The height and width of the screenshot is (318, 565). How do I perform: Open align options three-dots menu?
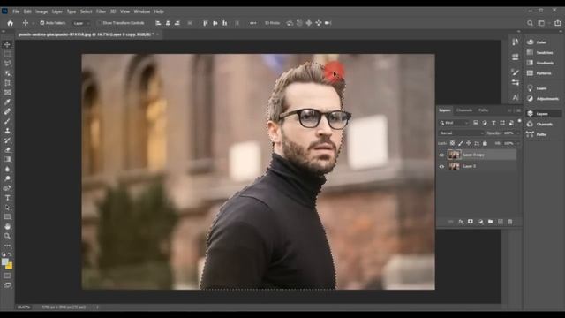pos(253,23)
